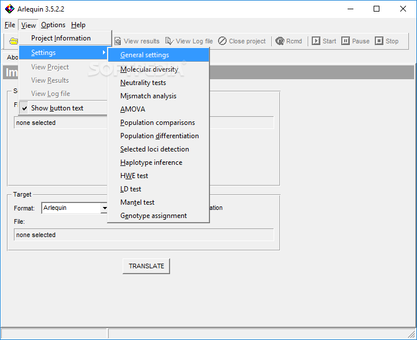Click the Pause toolbar icon
The image size is (417, 340).
coord(345,41)
